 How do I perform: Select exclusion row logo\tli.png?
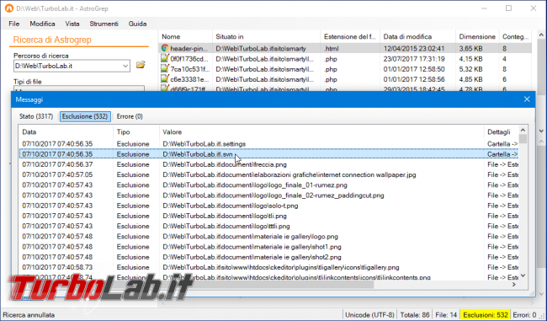(x=268, y=216)
